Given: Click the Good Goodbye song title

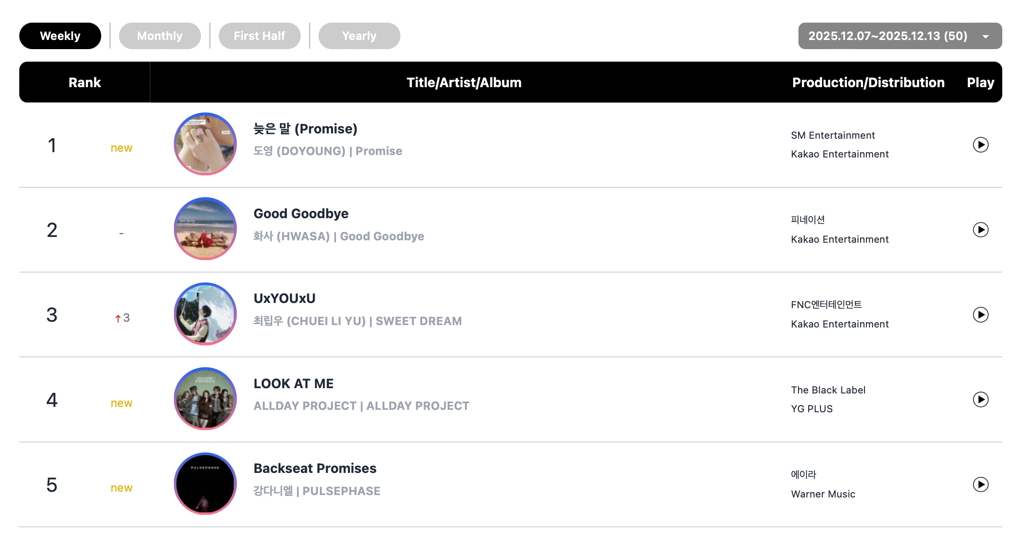Looking at the screenshot, I should (x=301, y=214).
